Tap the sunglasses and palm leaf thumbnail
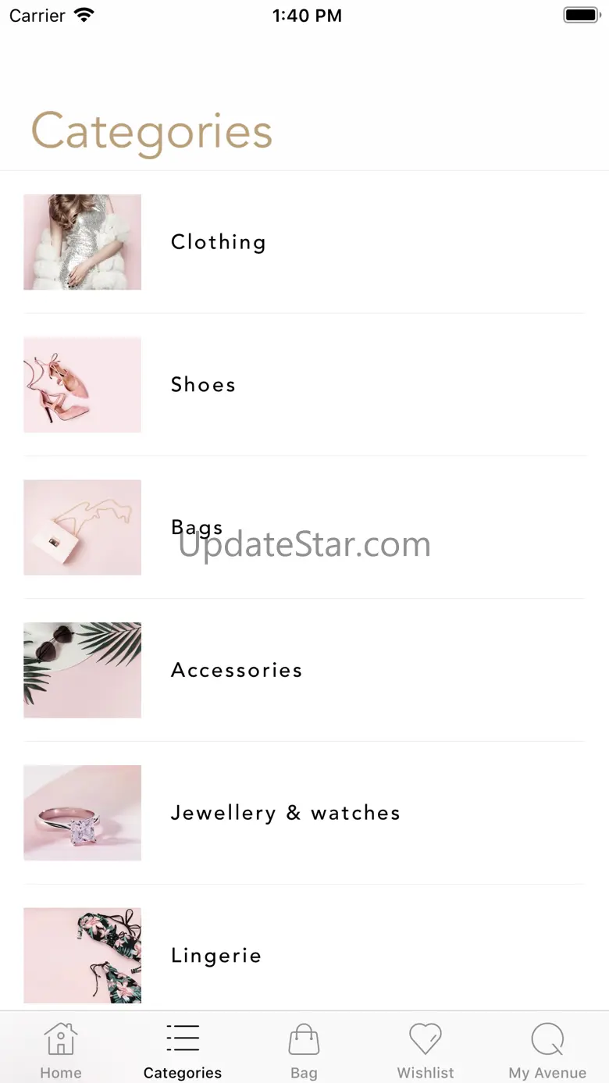This screenshot has height=1083, width=609. coord(83,670)
